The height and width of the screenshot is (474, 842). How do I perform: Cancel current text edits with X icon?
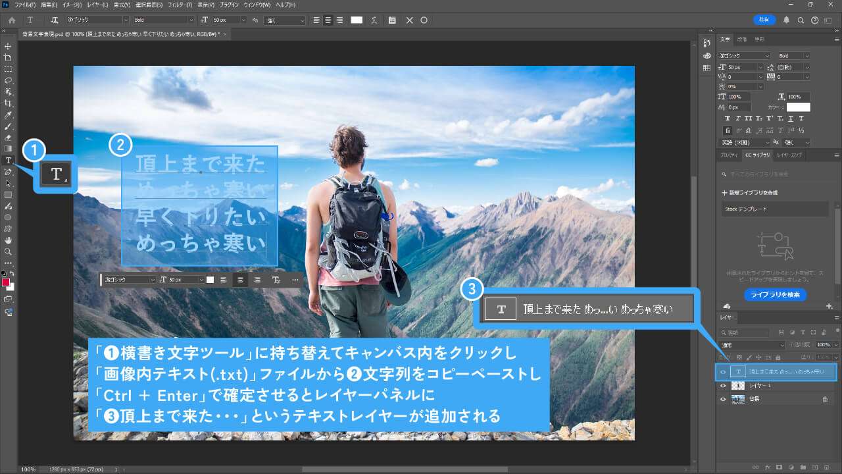[409, 20]
